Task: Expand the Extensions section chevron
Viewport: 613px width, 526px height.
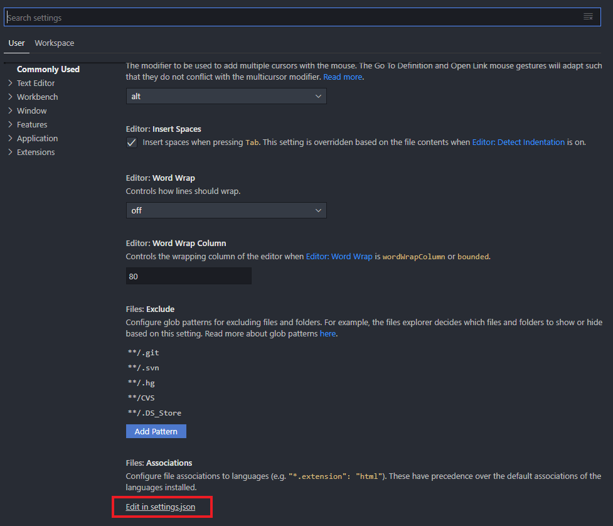Action: coord(10,152)
